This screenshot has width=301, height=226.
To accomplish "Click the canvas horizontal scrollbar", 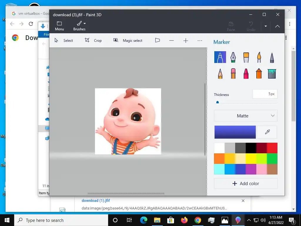I will tap(126, 194).
